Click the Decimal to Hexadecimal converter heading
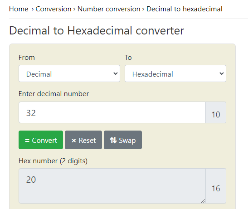This screenshot has height=209, width=248. click(x=97, y=30)
